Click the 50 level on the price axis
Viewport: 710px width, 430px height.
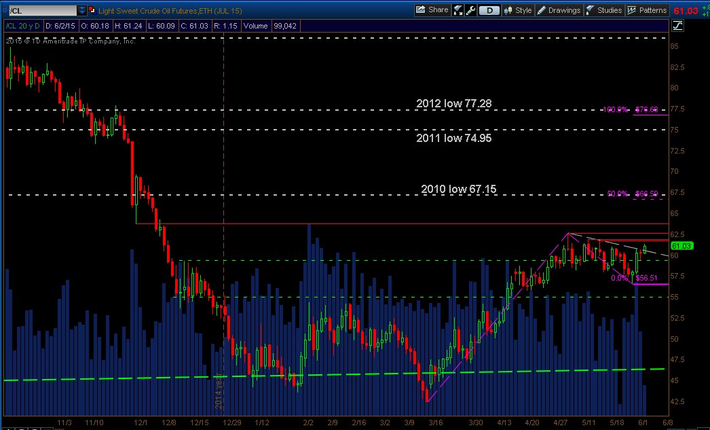coord(675,339)
